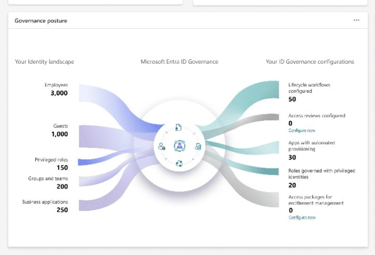Click the central identity governance person icon

click(179, 146)
